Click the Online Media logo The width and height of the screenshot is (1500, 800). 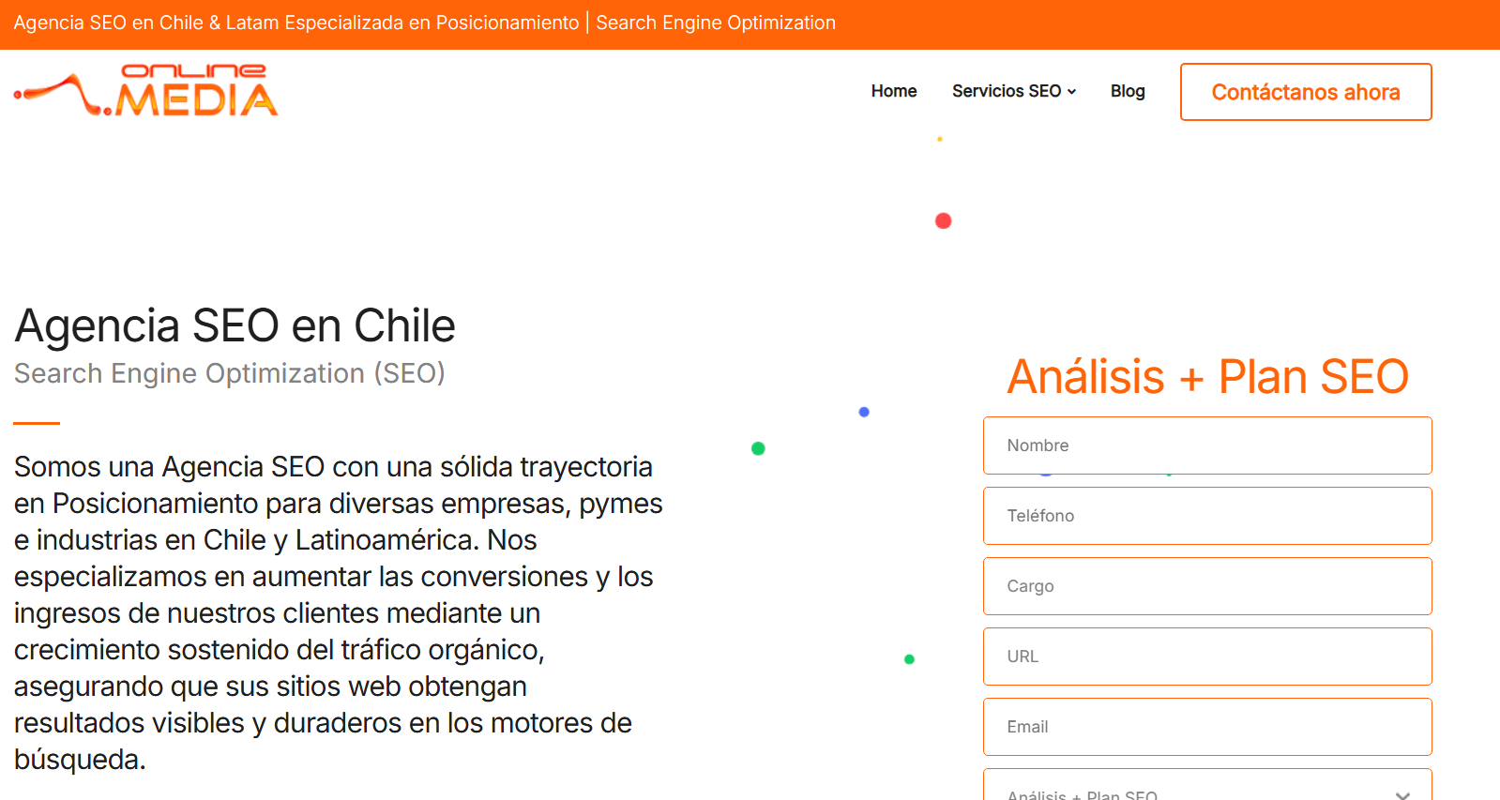click(x=146, y=90)
